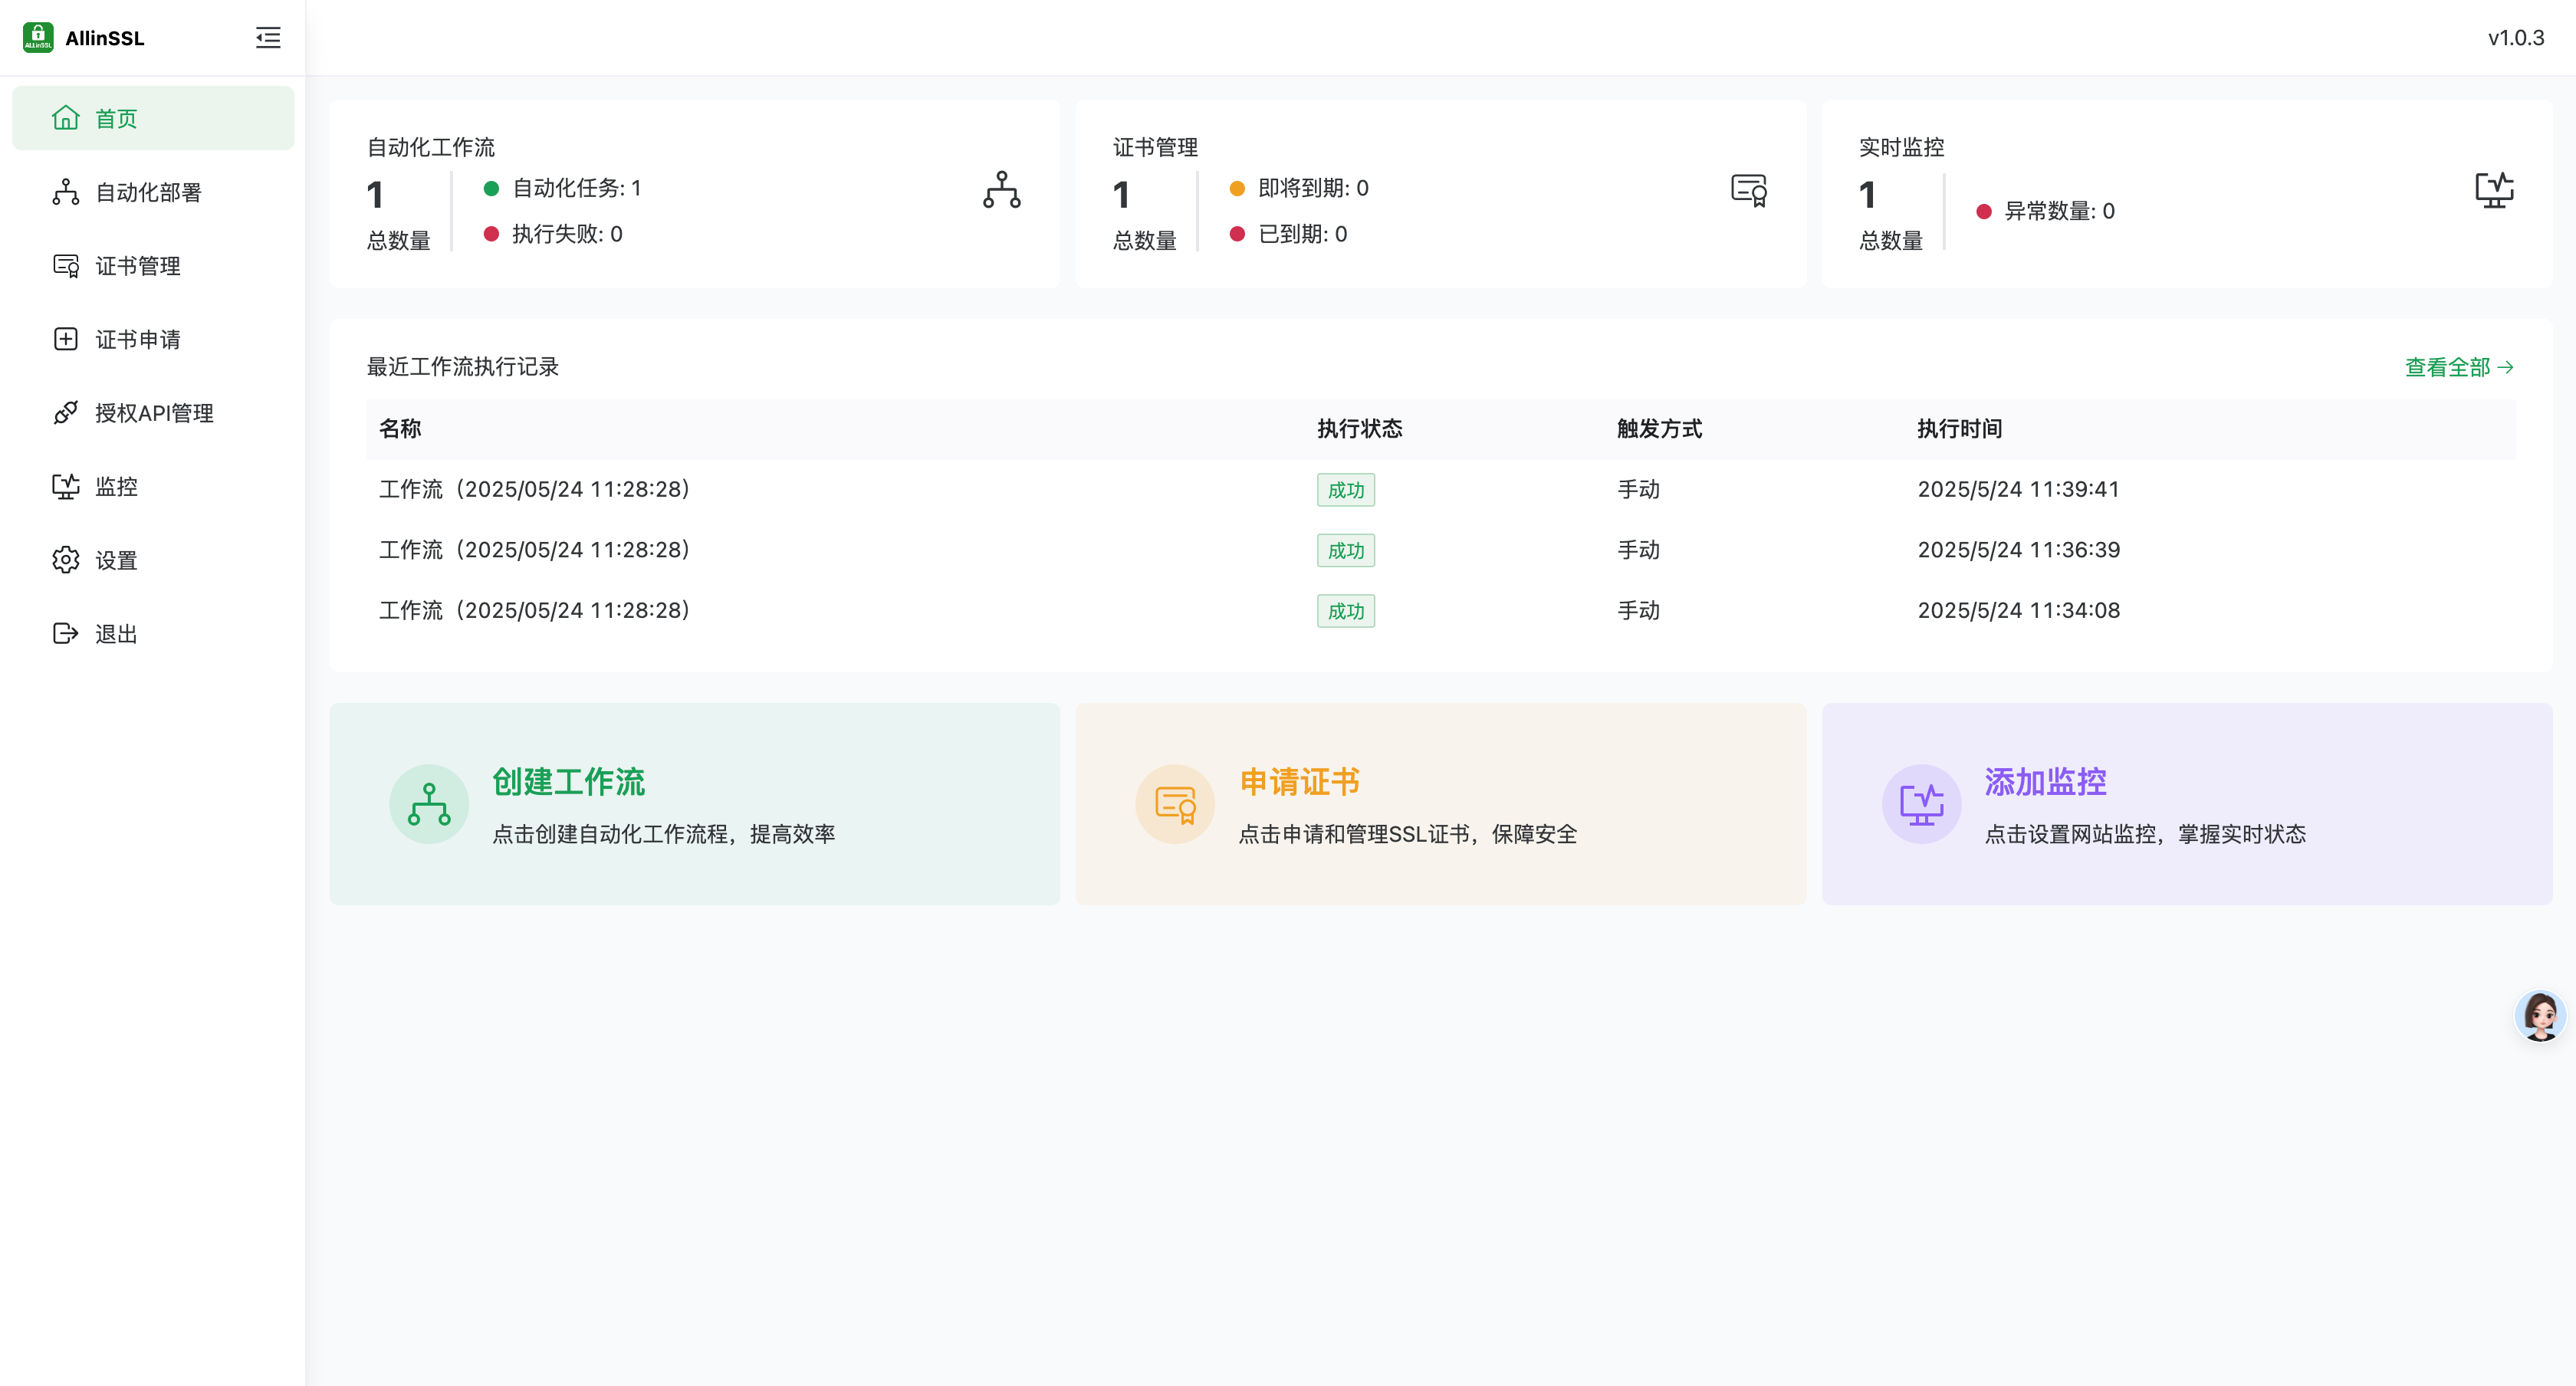Click the workflow icon in 自动化工作流 card

pos(1001,190)
